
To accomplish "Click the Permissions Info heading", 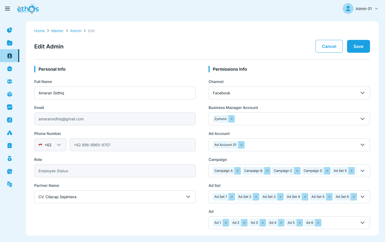I will [x=230, y=69].
